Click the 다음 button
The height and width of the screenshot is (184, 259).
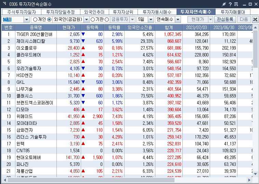[x=244, y=19]
